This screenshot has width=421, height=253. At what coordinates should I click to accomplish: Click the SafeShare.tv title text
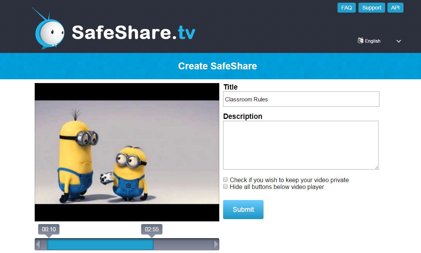tap(133, 32)
